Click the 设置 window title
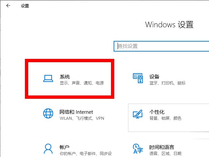 click(25, 6)
